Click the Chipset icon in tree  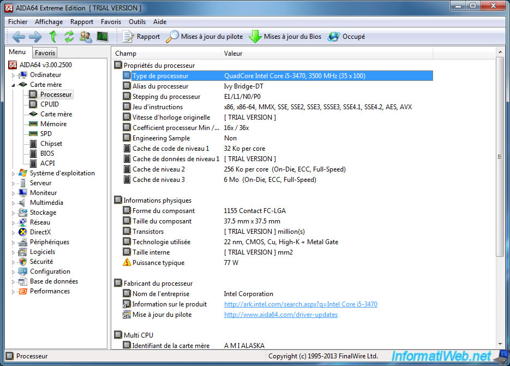pyautogui.click(x=33, y=144)
